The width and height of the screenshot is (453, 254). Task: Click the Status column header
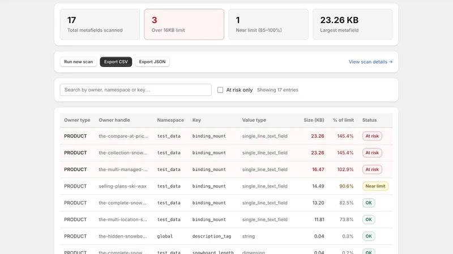click(x=370, y=120)
